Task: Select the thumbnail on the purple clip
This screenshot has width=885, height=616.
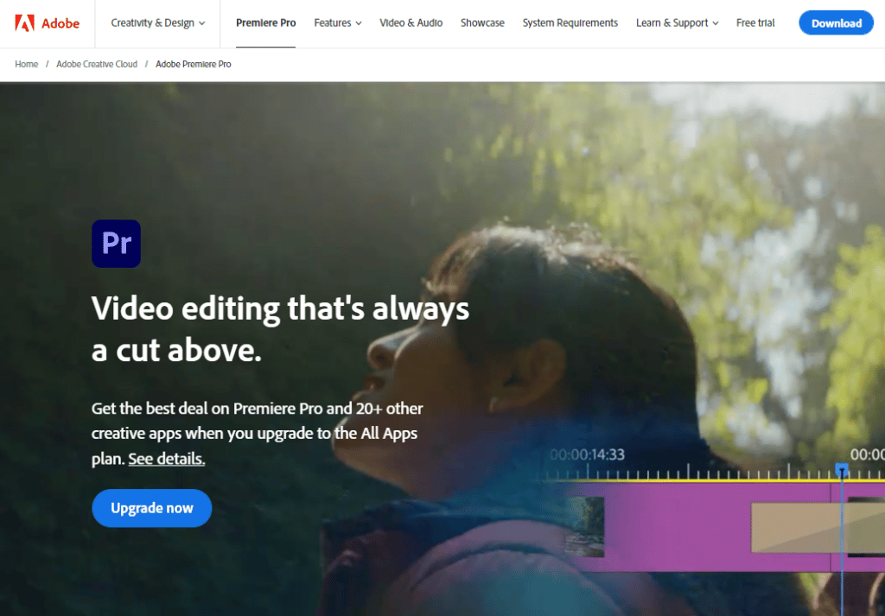Action: [584, 526]
